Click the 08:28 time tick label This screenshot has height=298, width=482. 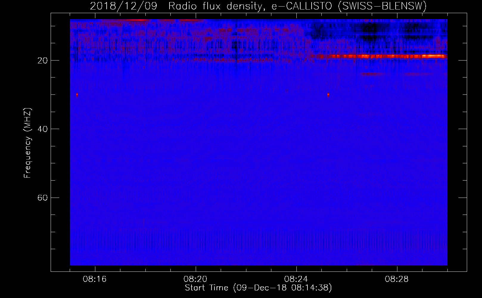pyautogui.click(x=397, y=279)
